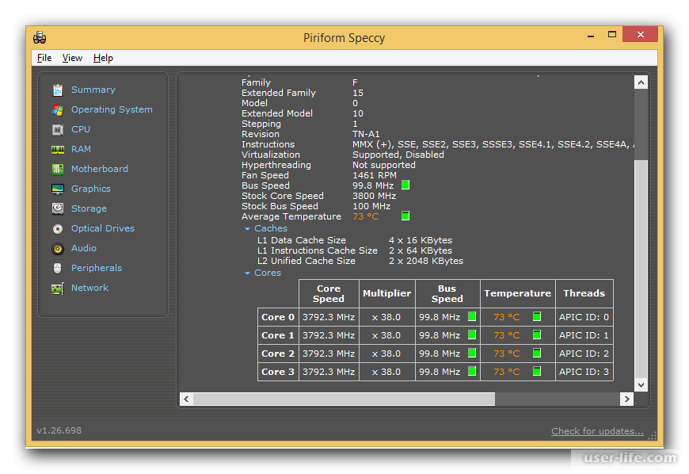Image resolution: width=689 pixels, height=474 pixels.
Task: Open the RAM section
Action: click(81, 149)
